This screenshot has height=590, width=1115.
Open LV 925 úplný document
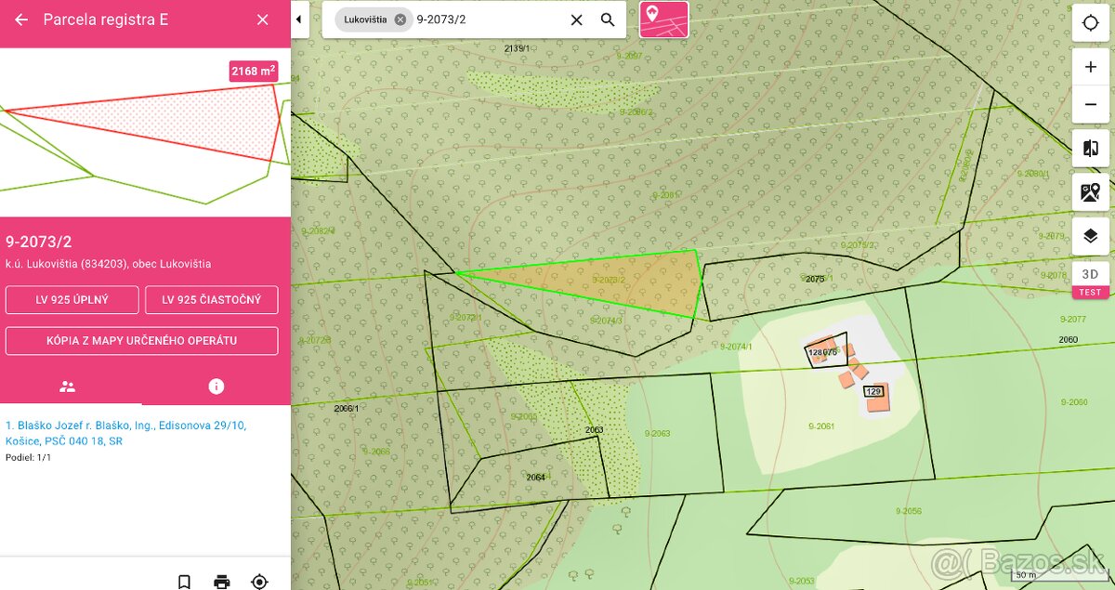point(72,300)
